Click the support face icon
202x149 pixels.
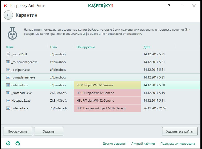point(18,143)
